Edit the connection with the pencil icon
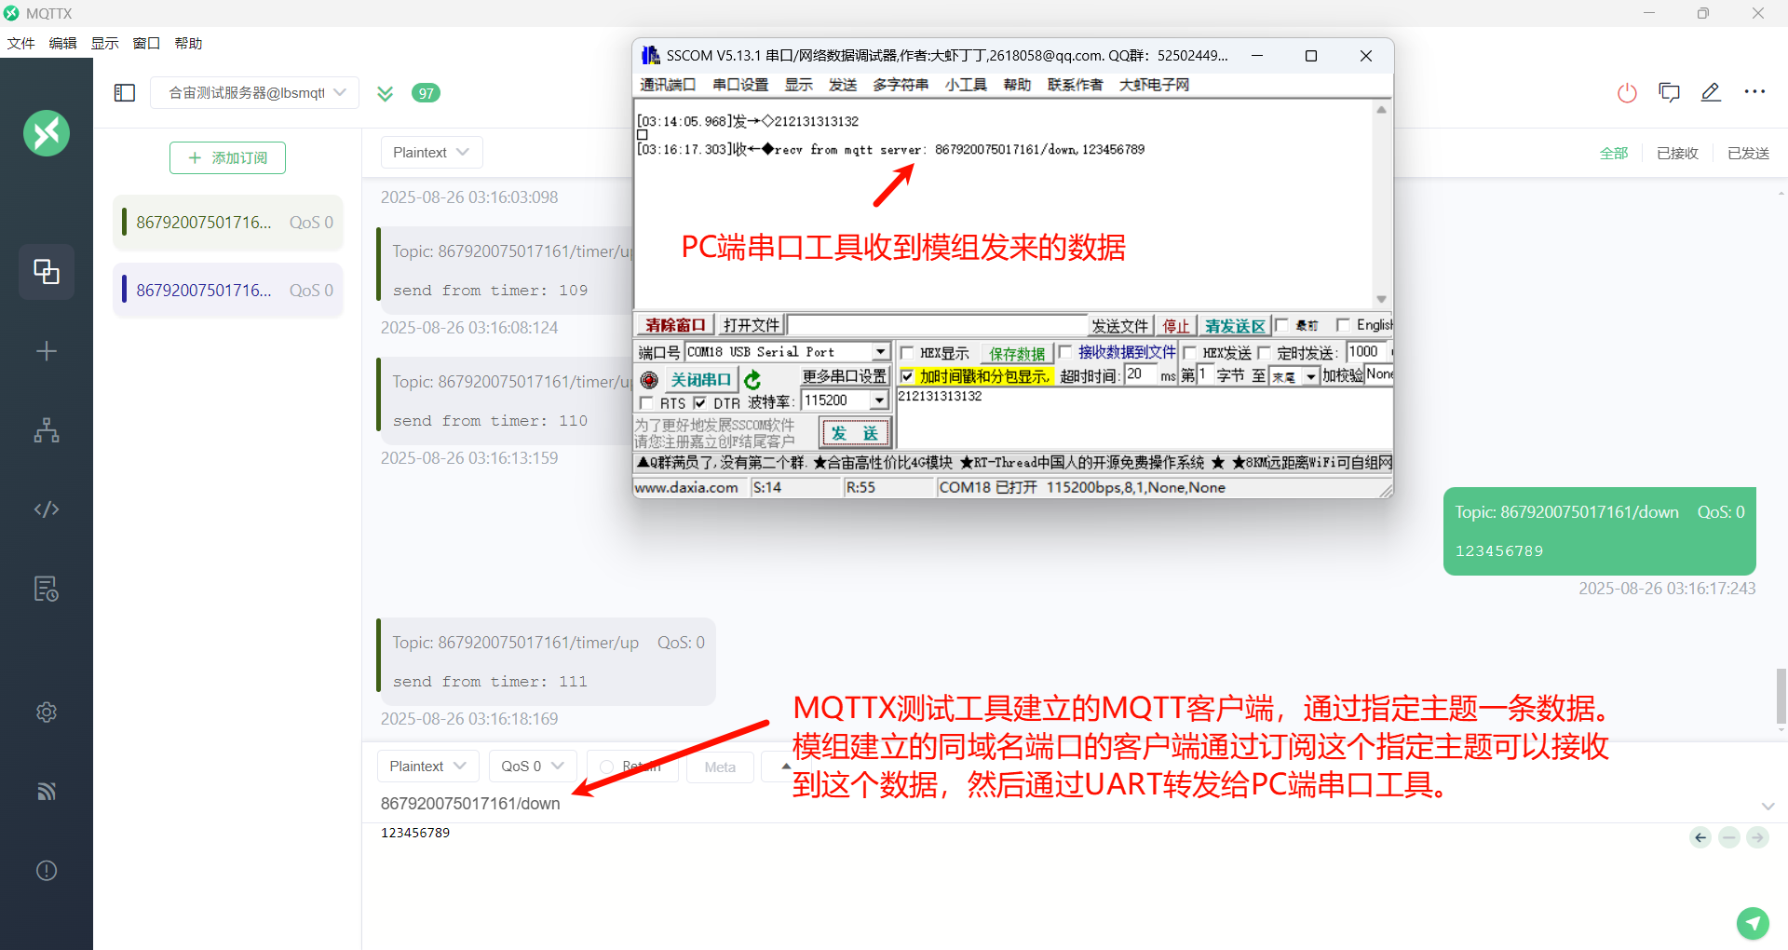The width and height of the screenshot is (1788, 950). (1711, 92)
